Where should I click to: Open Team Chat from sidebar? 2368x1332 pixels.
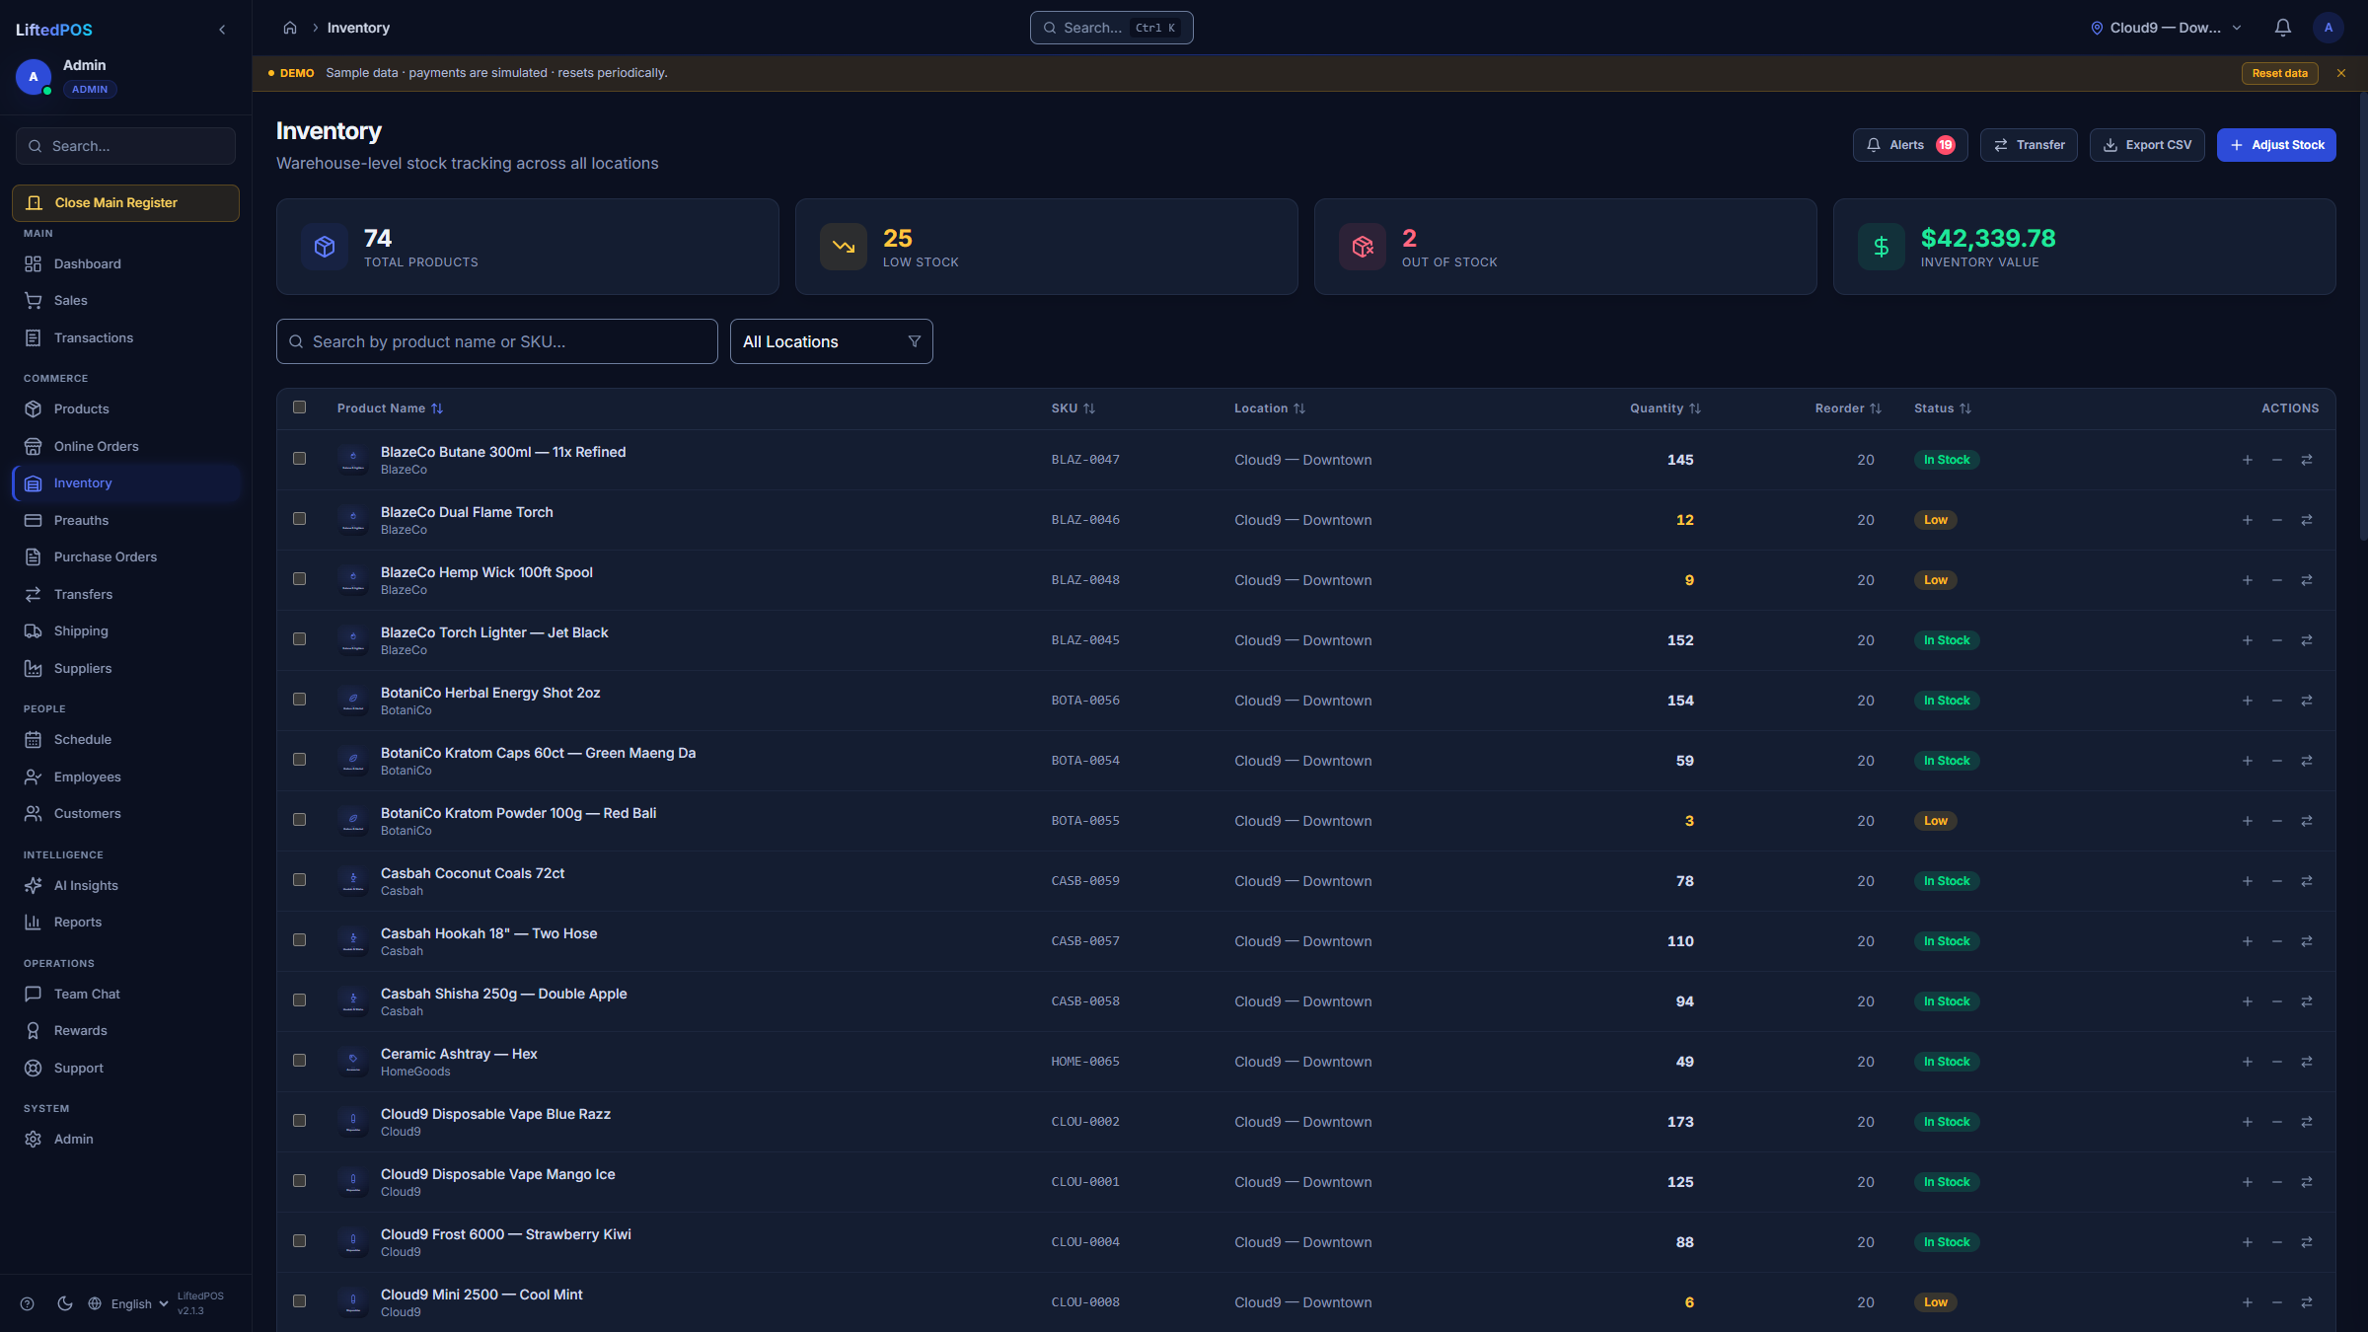click(x=126, y=994)
